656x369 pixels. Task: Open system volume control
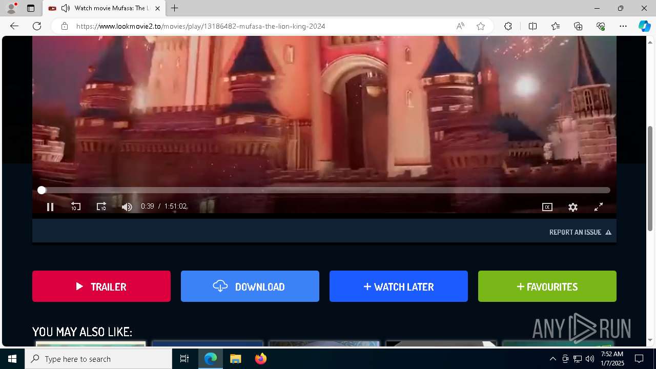click(x=590, y=359)
